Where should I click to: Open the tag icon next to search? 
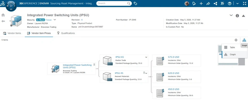[x=135, y=3]
